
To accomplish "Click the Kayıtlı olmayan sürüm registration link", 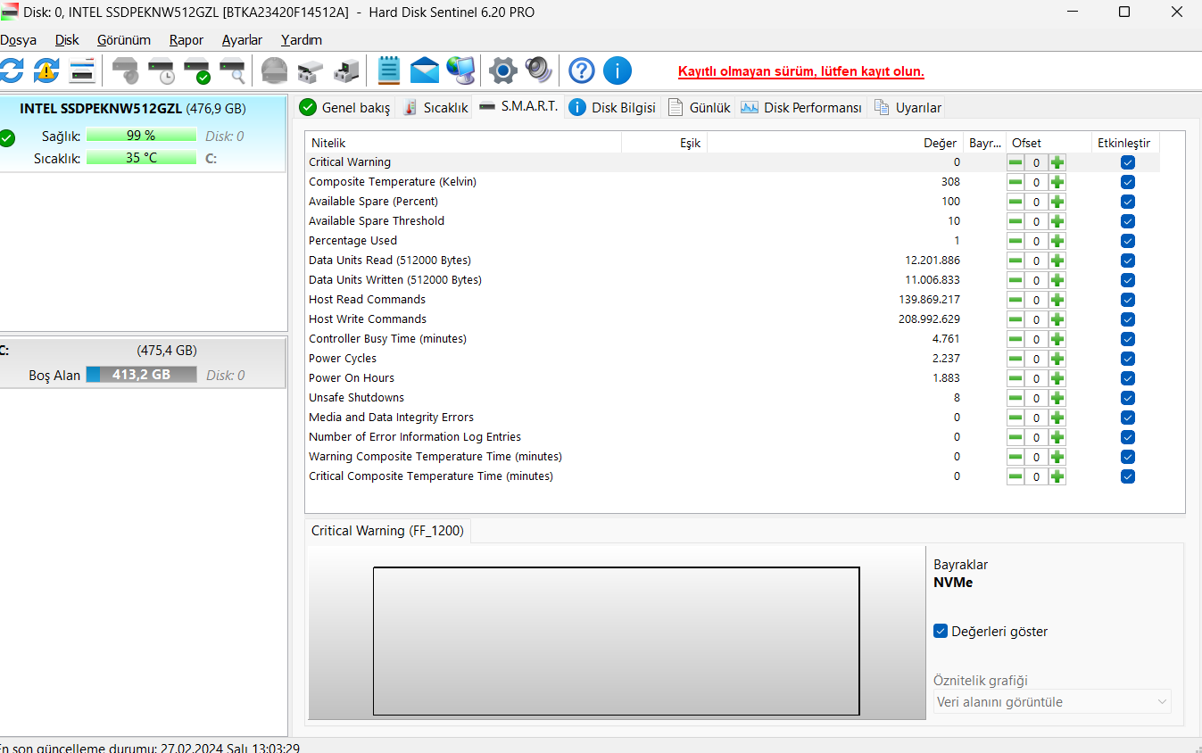I will (801, 71).
